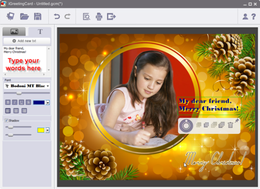Image resolution: width=260 pixels, height=189 pixels.
Task: Click the third layer order icon
Action: 214,125
